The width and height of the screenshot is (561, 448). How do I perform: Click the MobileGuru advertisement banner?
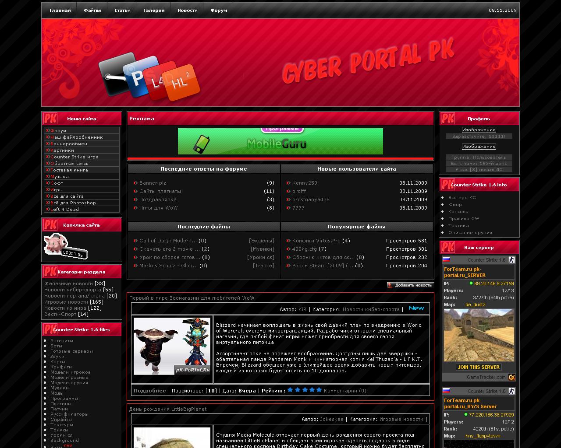tap(280, 141)
